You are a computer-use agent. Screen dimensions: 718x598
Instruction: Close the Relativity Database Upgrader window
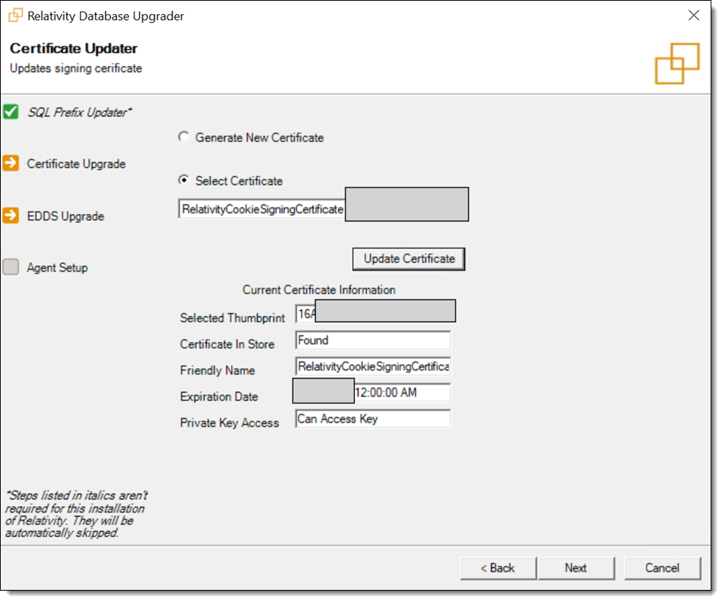coord(694,15)
